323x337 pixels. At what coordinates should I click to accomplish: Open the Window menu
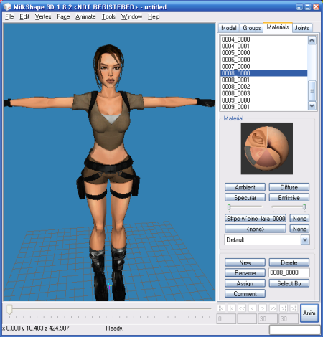pyautogui.click(x=131, y=16)
